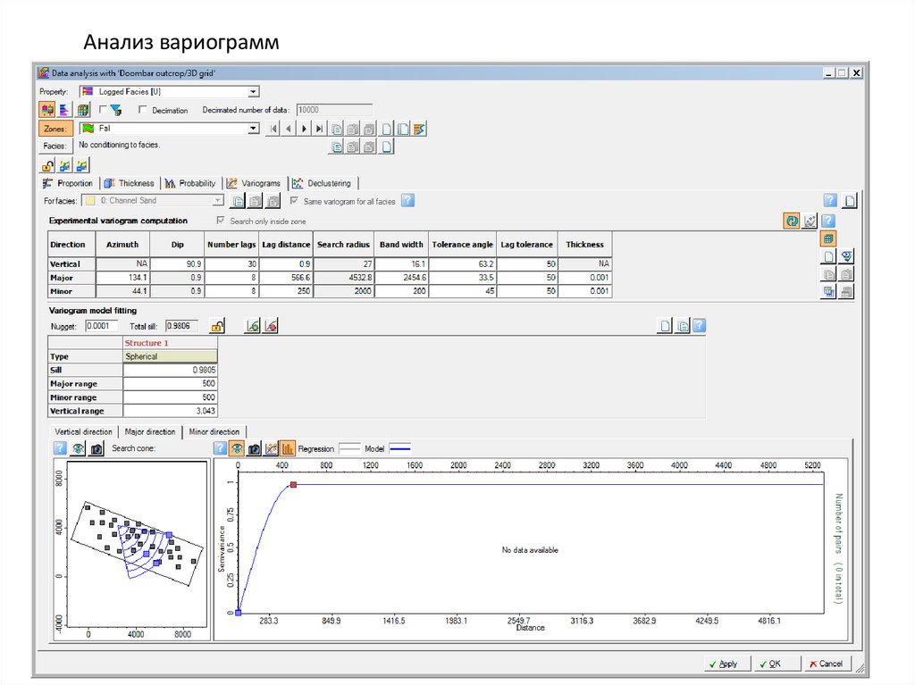Click the red sill handle on the variogram curve
Viewport: 915px width, 685px height.
click(x=293, y=485)
